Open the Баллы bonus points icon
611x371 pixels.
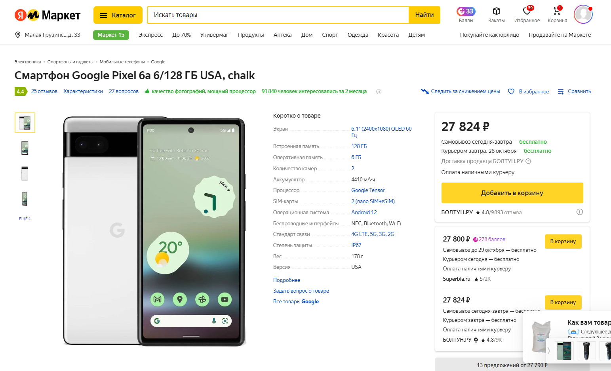(466, 11)
